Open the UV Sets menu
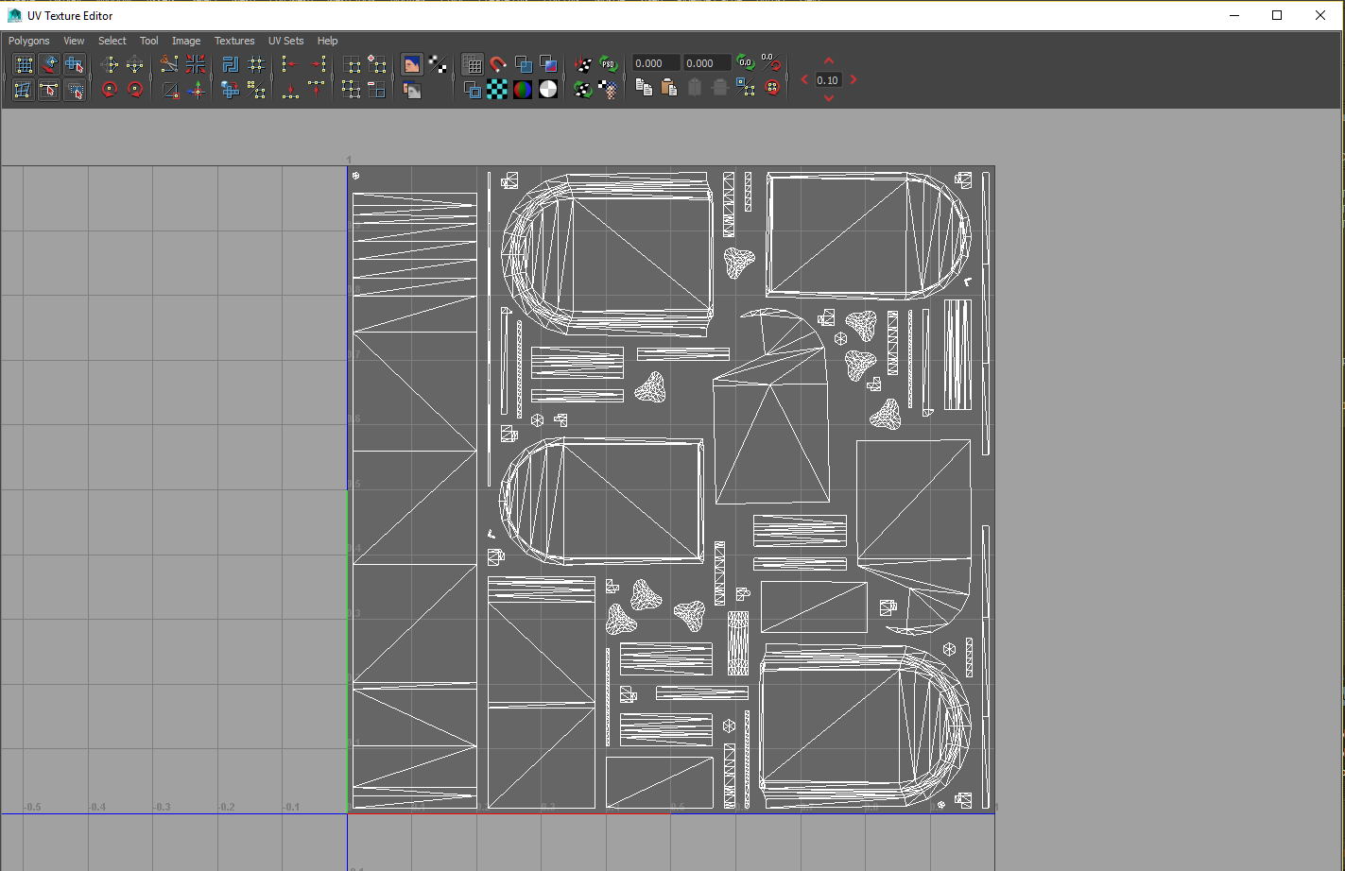The image size is (1345, 871). pyautogui.click(x=285, y=41)
